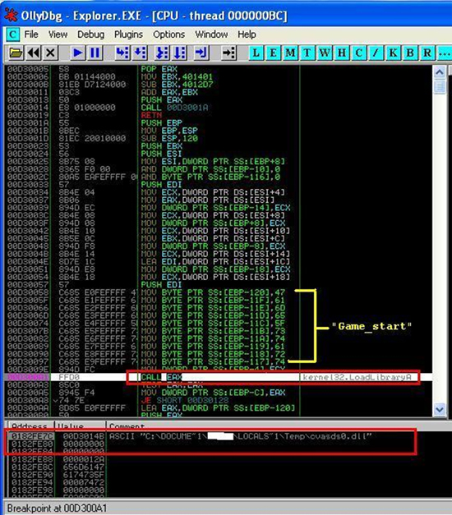Click stack value 0000012A
Viewport: 452px width, 515px height.
84,459
